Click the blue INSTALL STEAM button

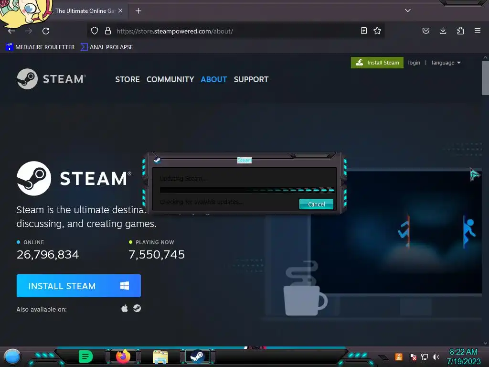pyautogui.click(x=79, y=286)
